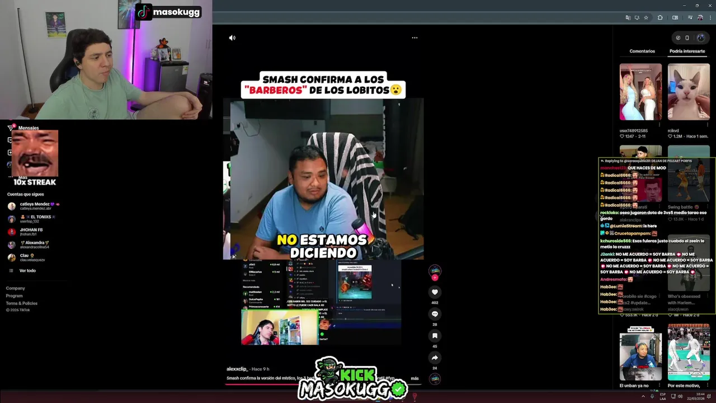Open Terms & Policies footer link
This screenshot has height=403, width=716.
(22, 303)
